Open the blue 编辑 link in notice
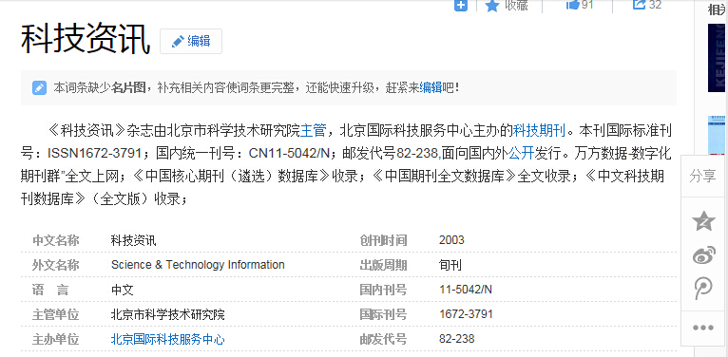728x357 pixels. (x=431, y=87)
